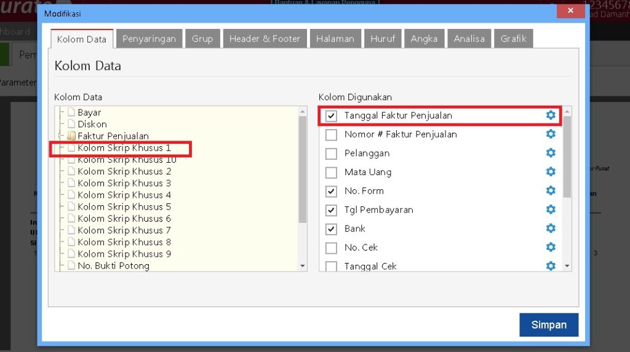Image resolution: width=630 pixels, height=352 pixels.
Task: Switch to the Huruf tab
Action: tap(383, 39)
